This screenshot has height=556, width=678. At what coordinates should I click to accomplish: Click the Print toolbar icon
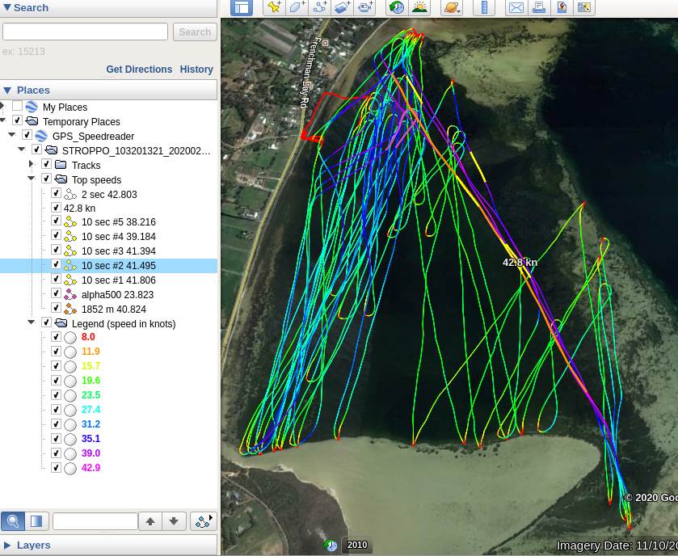tap(539, 8)
